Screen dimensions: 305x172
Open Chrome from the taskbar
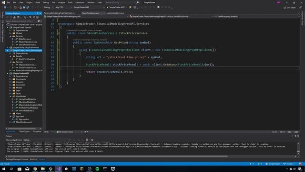coord(35,169)
